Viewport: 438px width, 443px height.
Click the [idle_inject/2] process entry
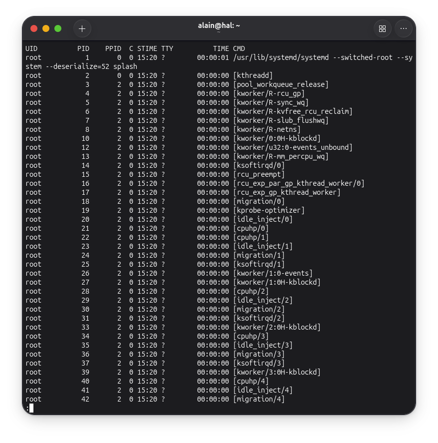[x=263, y=300]
